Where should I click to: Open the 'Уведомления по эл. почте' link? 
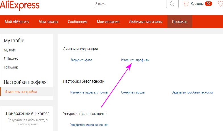click(x=89, y=125)
